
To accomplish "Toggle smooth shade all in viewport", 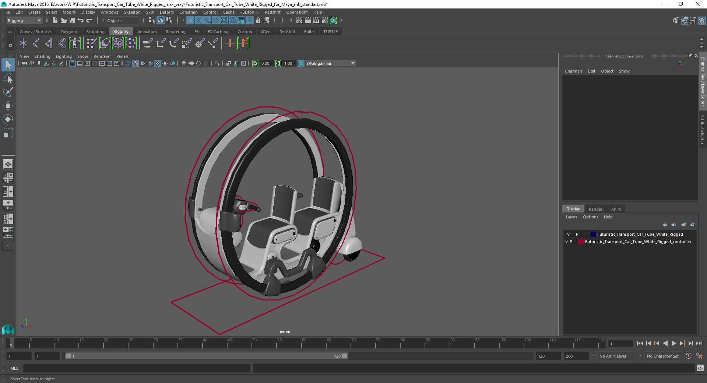I will (136, 63).
